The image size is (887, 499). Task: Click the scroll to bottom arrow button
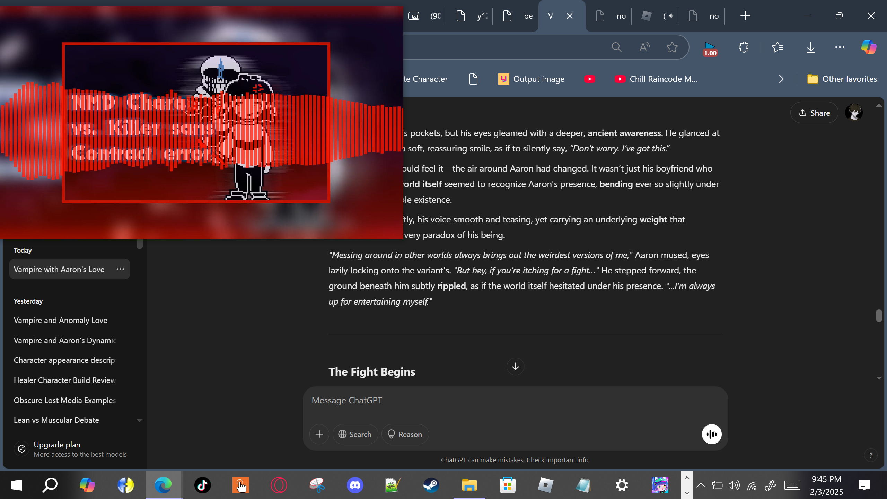point(515,366)
